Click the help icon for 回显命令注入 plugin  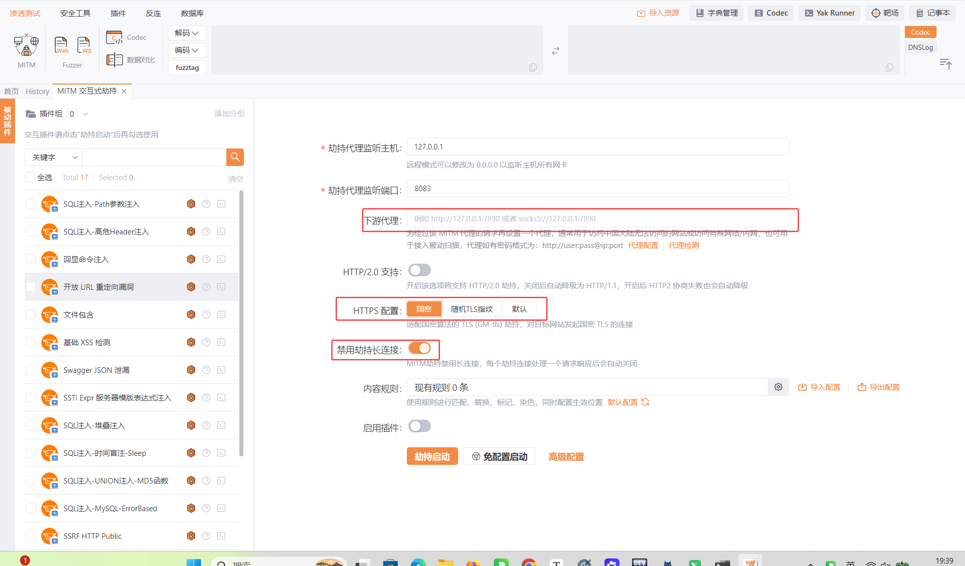pos(206,259)
